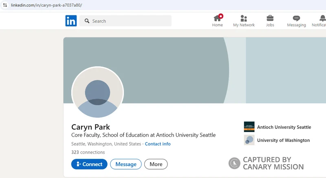The width and height of the screenshot is (326, 178).
Task: Open the default profile photo avatar
Action: coord(97,92)
